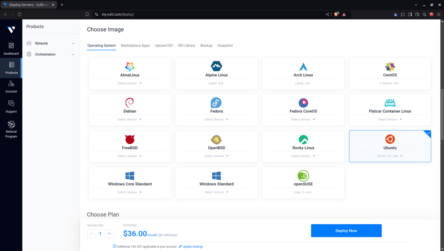Click the Vultr logo in sidebar

pos(11,29)
